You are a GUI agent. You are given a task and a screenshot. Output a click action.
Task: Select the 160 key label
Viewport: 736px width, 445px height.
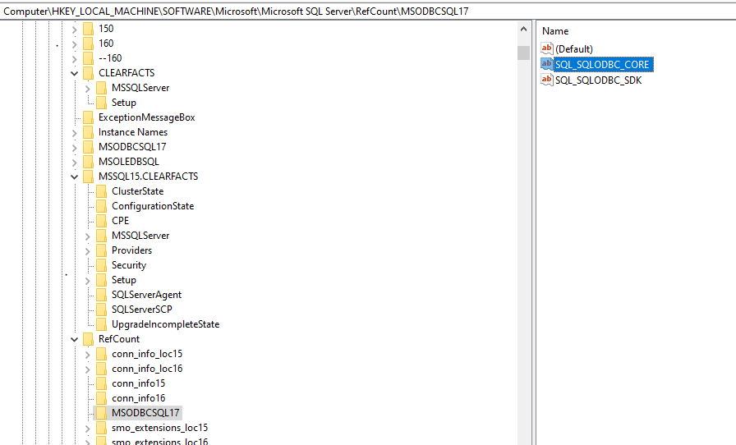tap(106, 44)
